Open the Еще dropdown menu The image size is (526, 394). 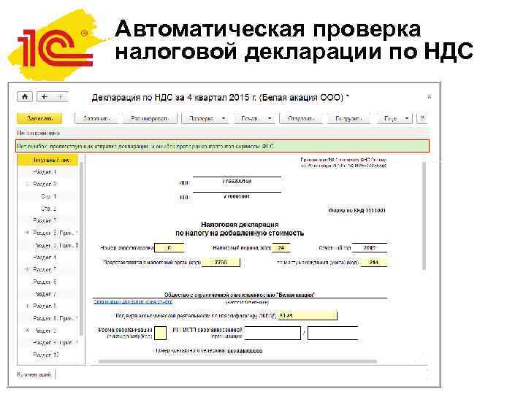coord(394,118)
